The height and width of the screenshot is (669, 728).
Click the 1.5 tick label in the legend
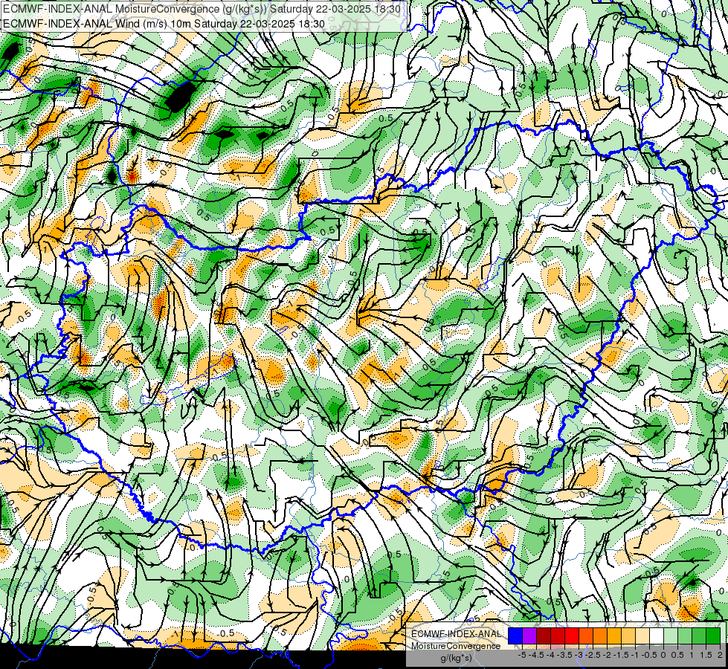coord(706,655)
